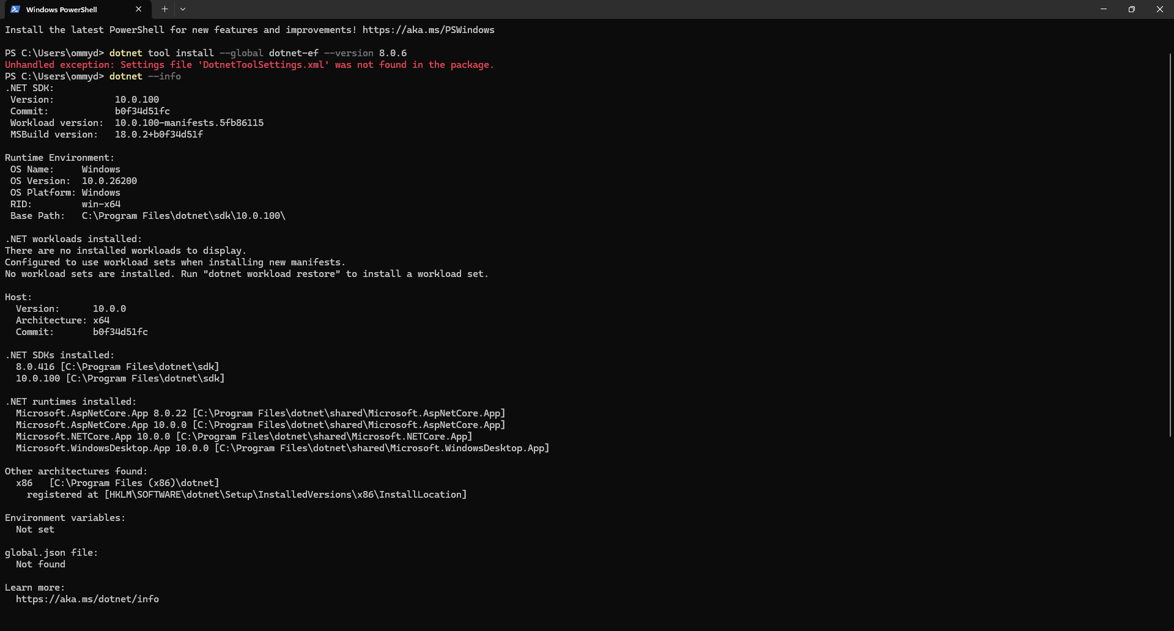Click the RID value win-x64
This screenshot has height=631, width=1174.
pyautogui.click(x=102, y=204)
